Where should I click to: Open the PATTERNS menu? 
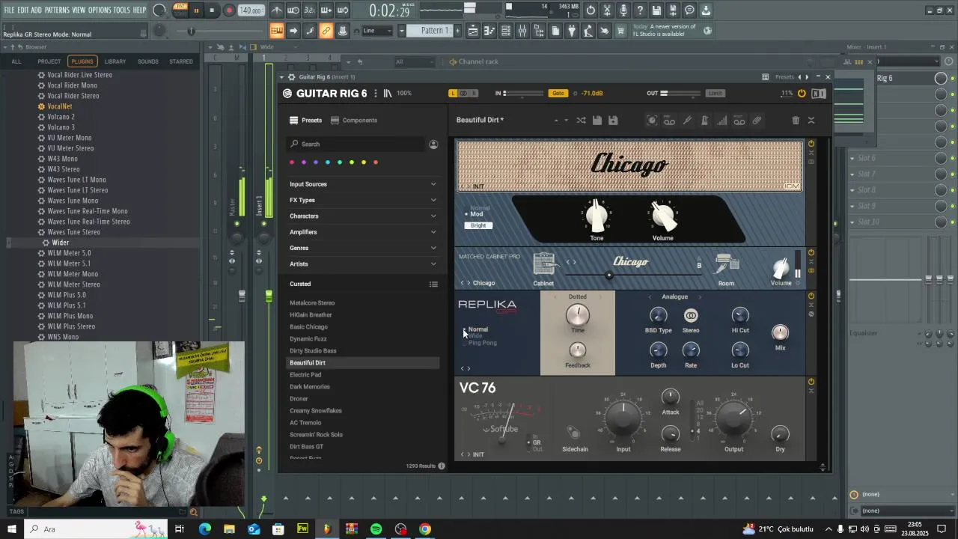coord(57,10)
